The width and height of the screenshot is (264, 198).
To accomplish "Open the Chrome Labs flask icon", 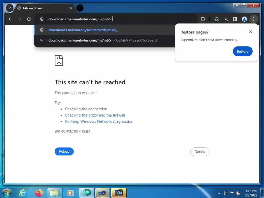I will [217, 19].
